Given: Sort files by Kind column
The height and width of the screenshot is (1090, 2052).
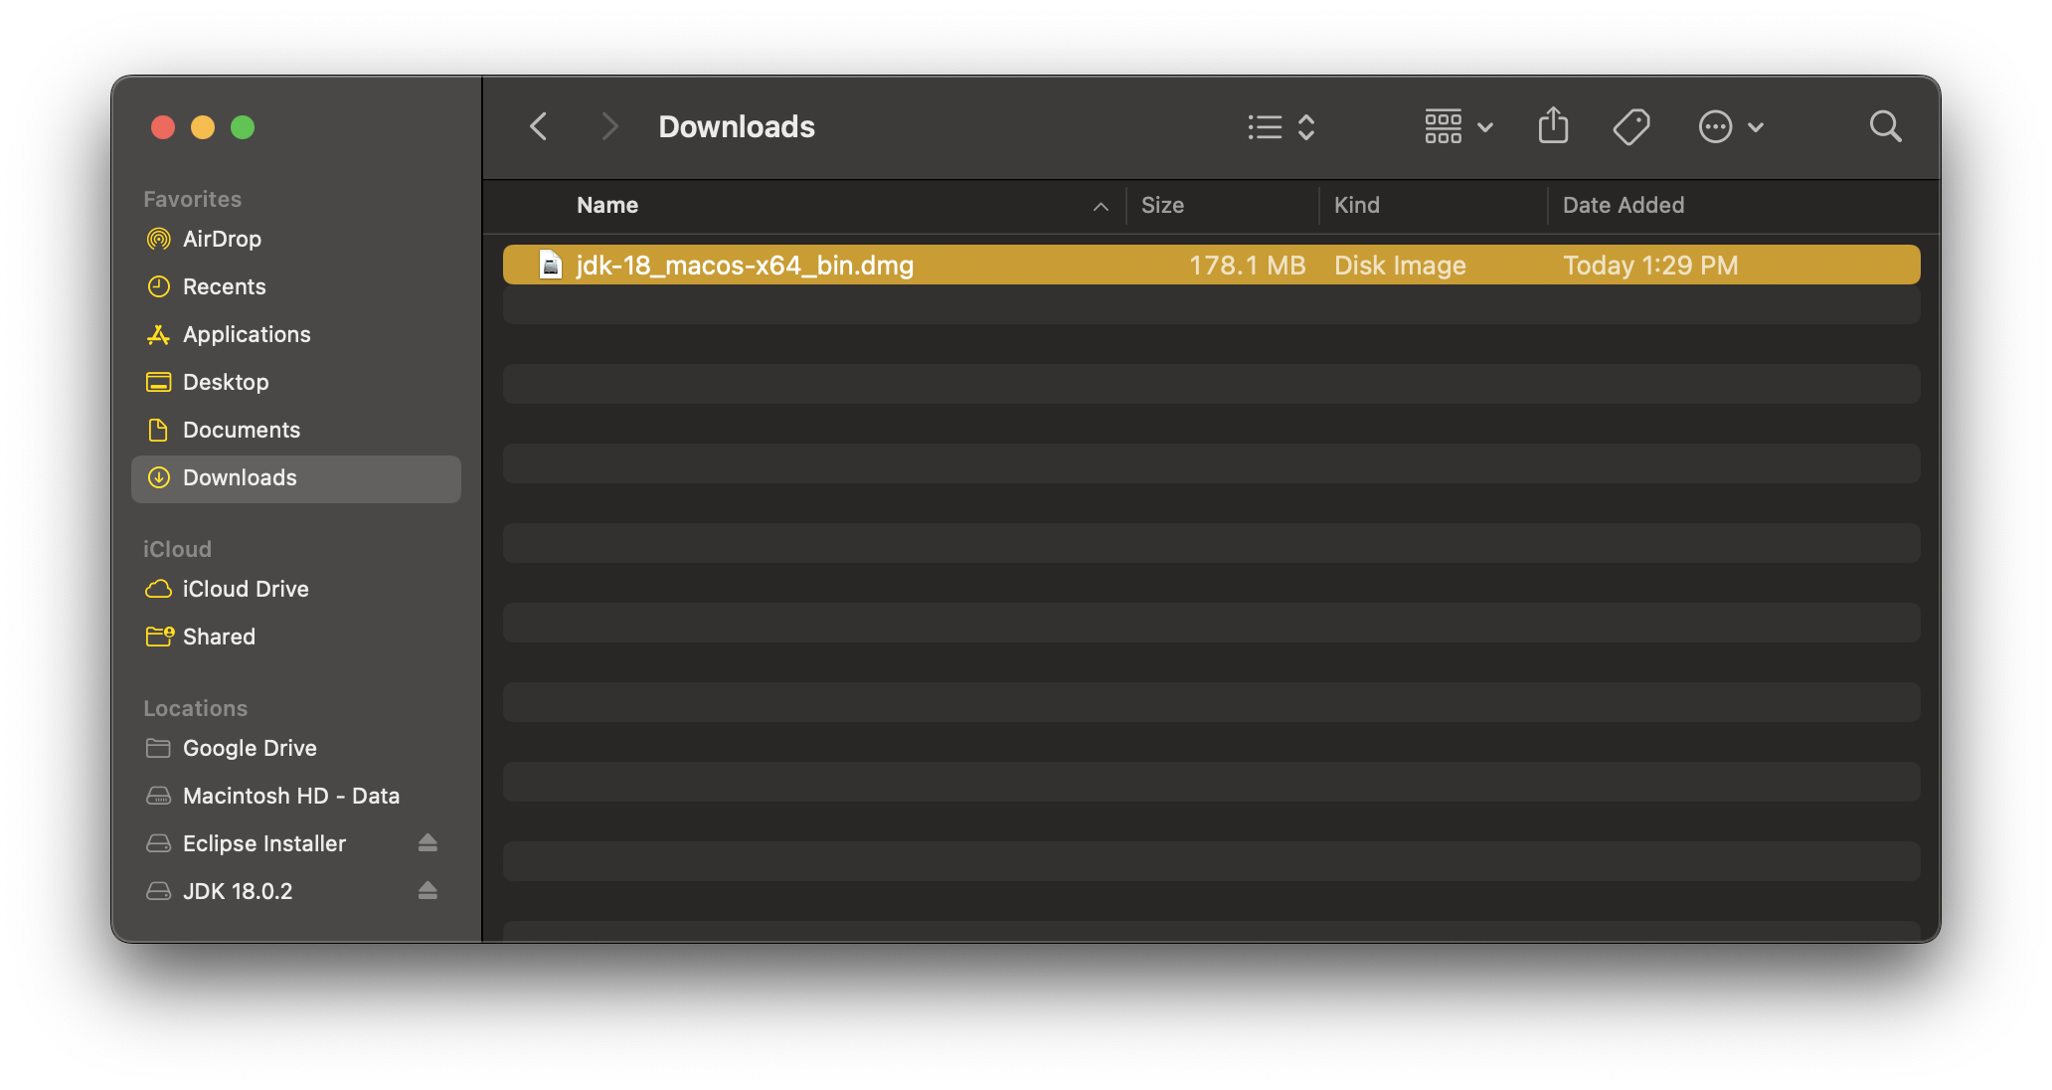Looking at the screenshot, I should [x=1356, y=205].
